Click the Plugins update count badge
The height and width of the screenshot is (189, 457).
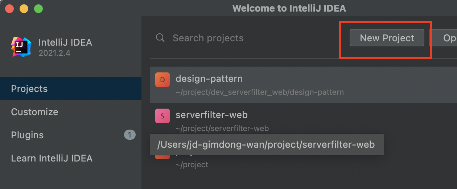[129, 135]
